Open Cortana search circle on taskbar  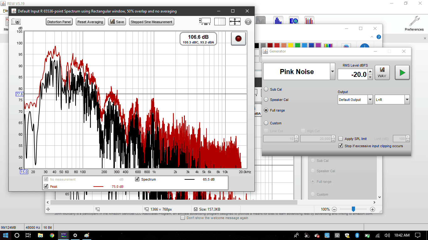tap(17, 235)
